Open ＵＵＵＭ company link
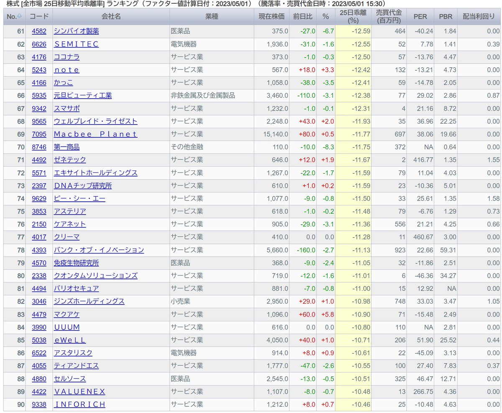The width and height of the screenshot is (502, 413). pos(67,327)
